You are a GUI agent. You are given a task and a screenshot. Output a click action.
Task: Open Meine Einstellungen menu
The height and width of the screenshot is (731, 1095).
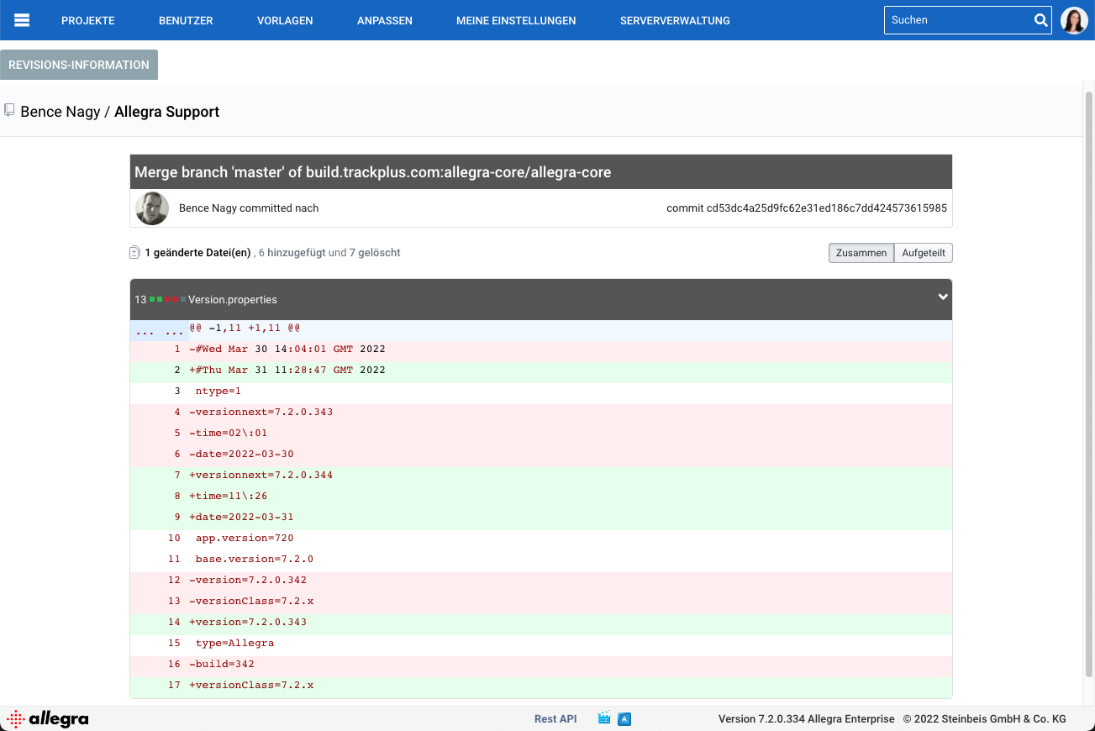pos(516,20)
